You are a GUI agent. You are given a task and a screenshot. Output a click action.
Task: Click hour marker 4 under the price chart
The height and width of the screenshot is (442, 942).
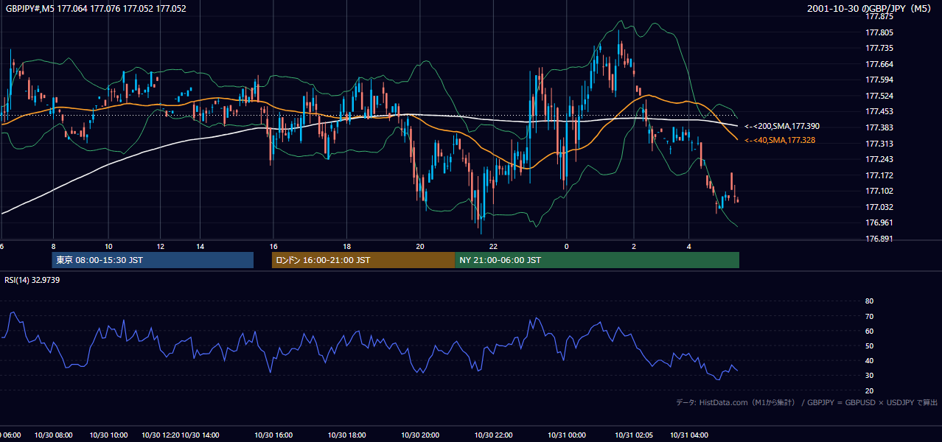pyautogui.click(x=688, y=246)
